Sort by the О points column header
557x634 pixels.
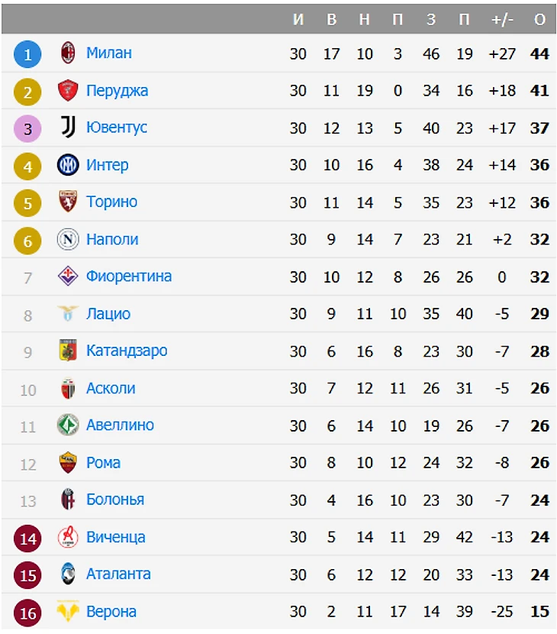pos(539,20)
